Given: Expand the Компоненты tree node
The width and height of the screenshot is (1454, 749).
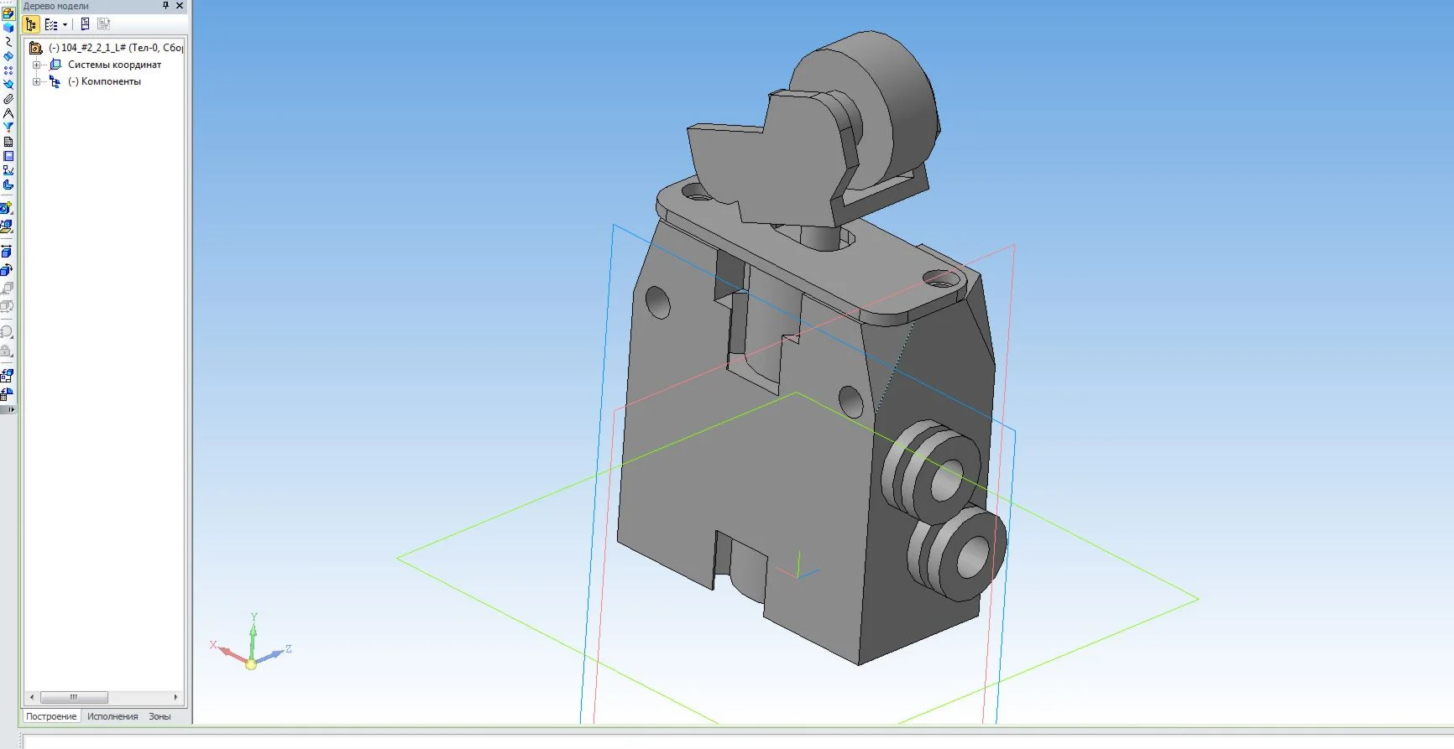Looking at the screenshot, I should (36, 81).
